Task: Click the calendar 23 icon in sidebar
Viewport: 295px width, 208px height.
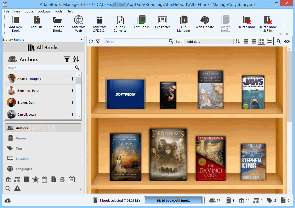Action: click(72, 179)
